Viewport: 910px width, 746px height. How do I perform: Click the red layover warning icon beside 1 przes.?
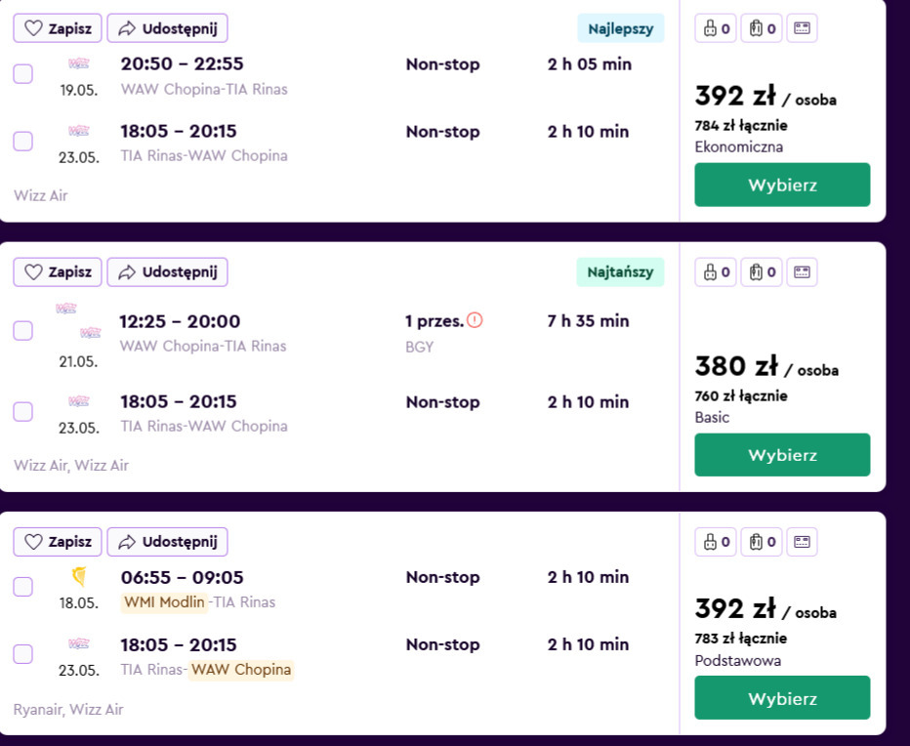[x=475, y=320]
